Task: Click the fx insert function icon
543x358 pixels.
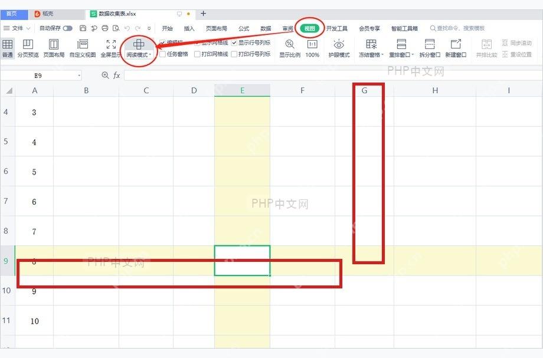Action: [117, 75]
